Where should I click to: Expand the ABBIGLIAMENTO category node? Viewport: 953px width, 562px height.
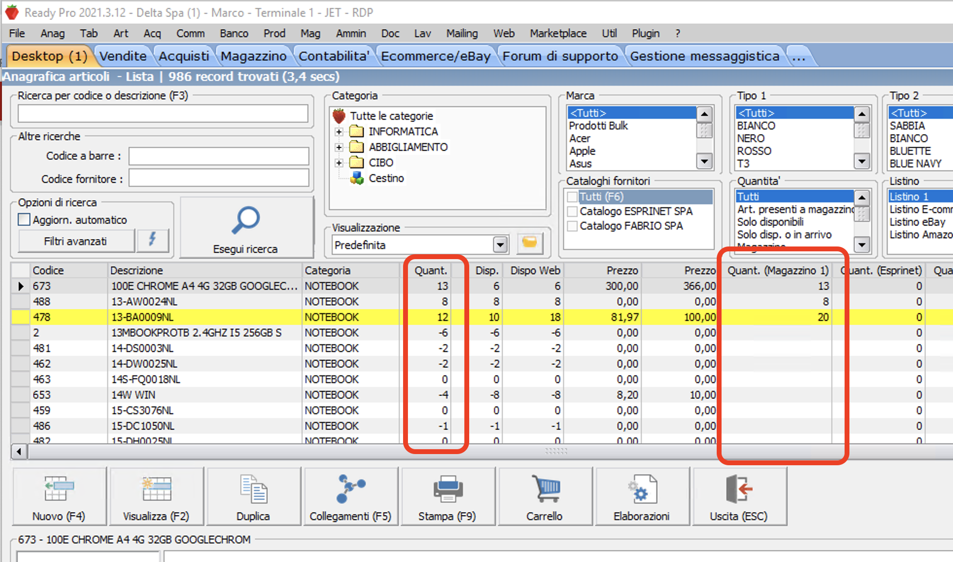[339, 147]
